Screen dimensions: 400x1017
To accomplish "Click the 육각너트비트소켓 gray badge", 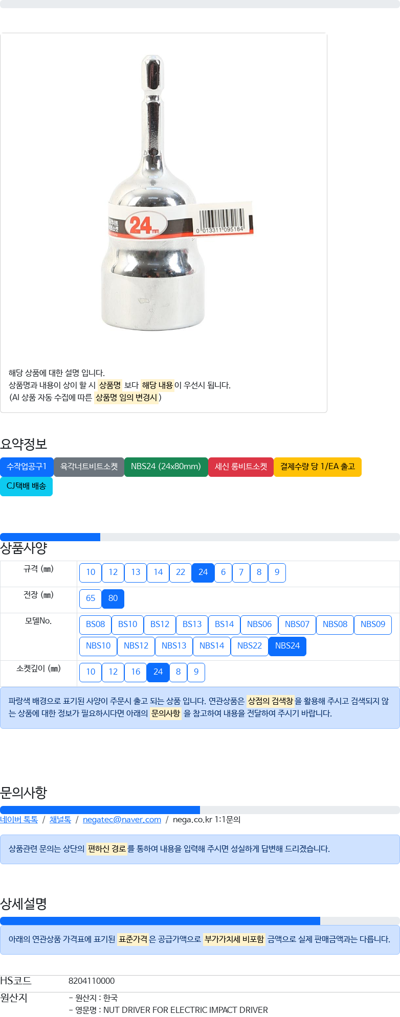I will click(x=89, y=467).
